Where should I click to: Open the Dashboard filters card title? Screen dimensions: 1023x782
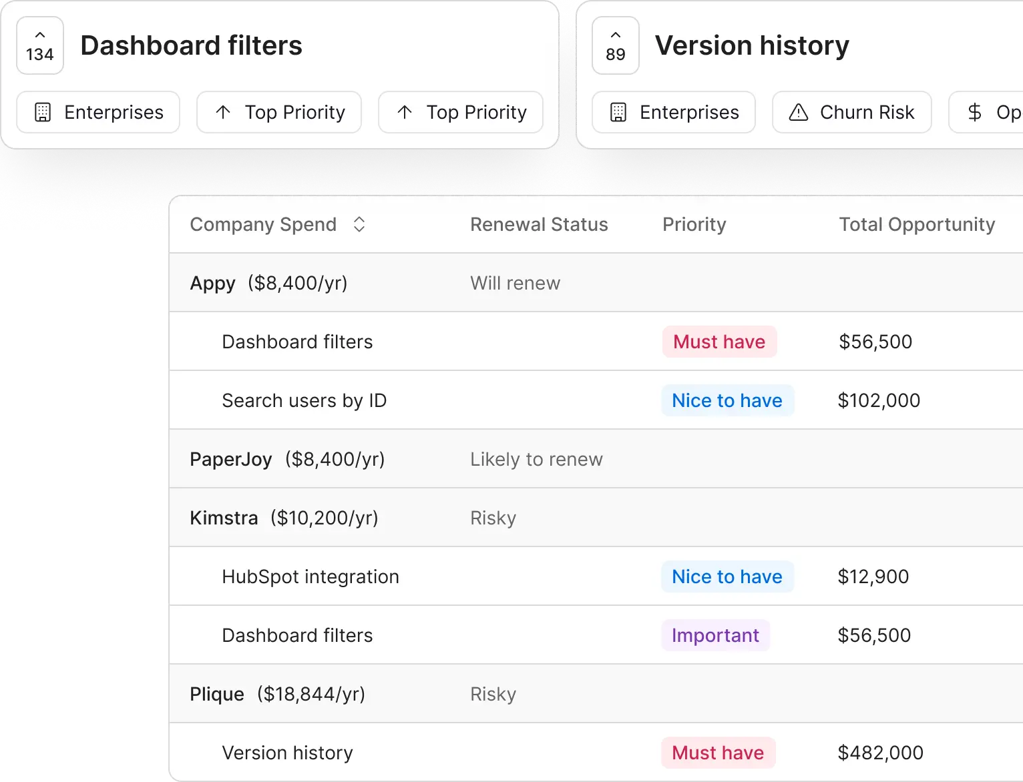[191, 45]
